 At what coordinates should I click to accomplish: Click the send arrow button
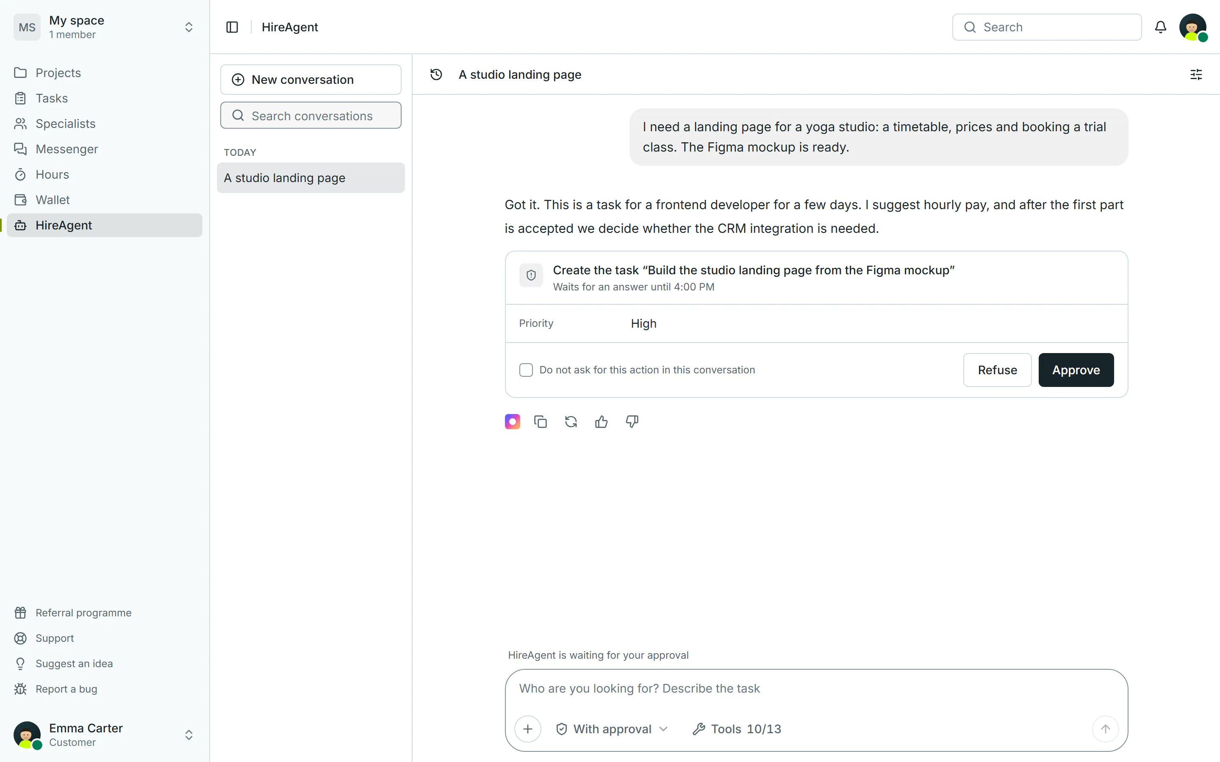(1105, 729)
